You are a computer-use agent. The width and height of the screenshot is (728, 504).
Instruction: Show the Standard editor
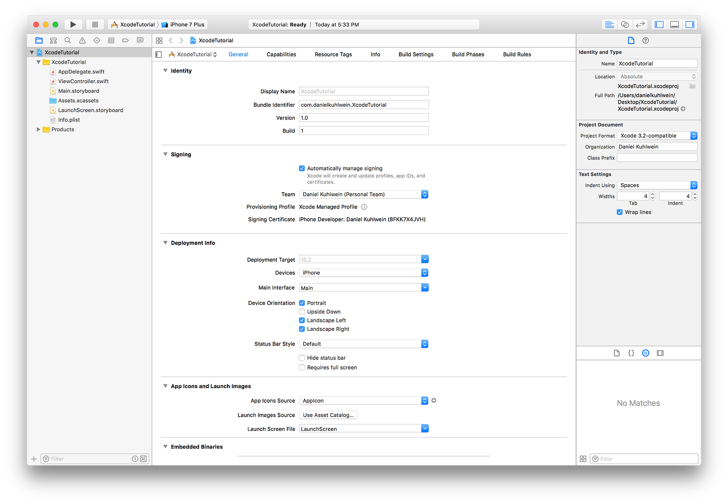(x=610, y=25)
